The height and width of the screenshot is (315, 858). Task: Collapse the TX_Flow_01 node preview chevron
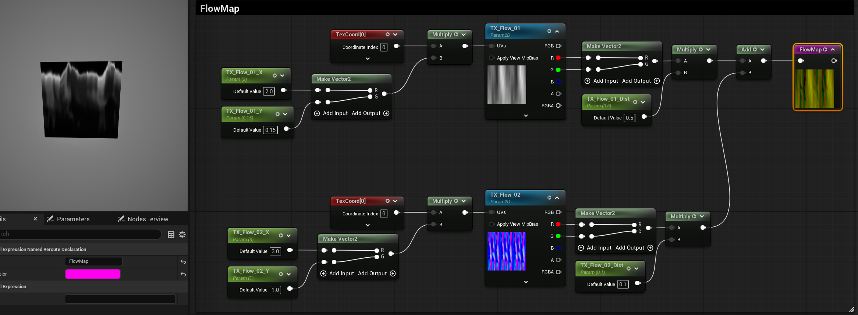coord(557,31)
